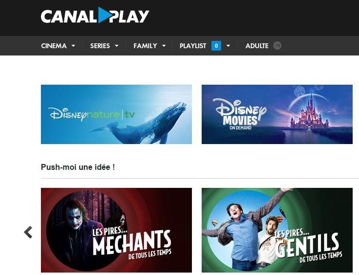This screenshot has width=359, height=275.
Task: Open Les Pires Mechants de tous les temps
Action: [116, 230]
